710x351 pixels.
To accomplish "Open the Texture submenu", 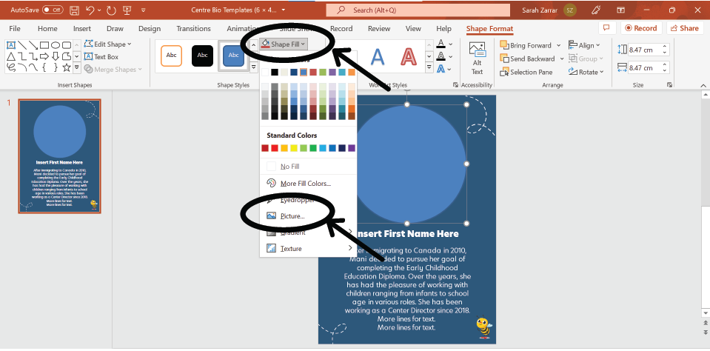I will click(291, 249).
